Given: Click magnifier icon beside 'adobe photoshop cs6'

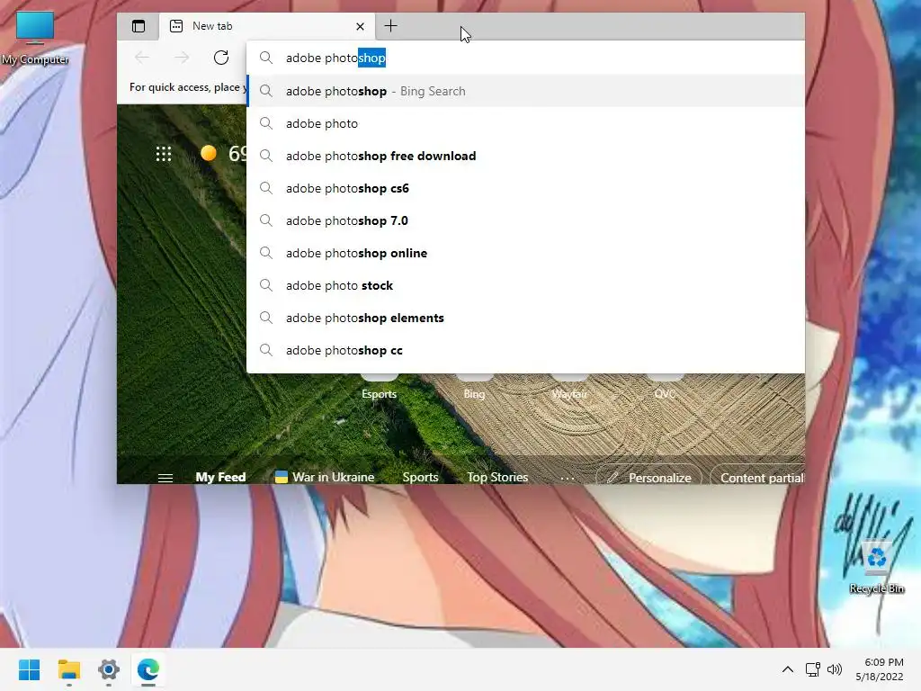Looking at the screenshot, I should click(266, 188).
